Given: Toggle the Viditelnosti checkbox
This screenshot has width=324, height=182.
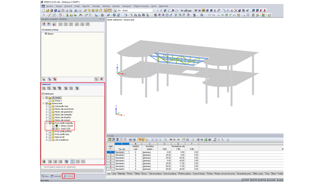Looking at the screenshot, I should [x=43, y=94].
